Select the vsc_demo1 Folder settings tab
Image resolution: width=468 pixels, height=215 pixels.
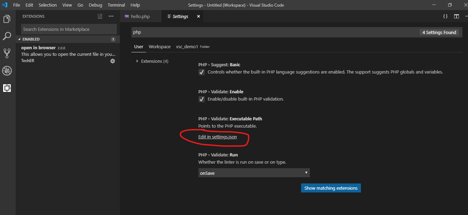click(x=193, y=46)
